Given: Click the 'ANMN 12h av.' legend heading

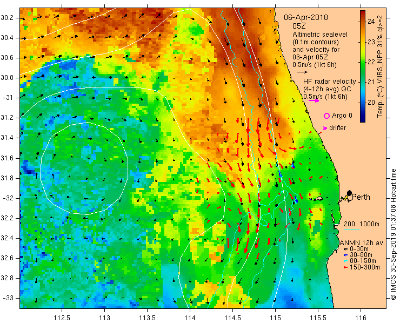Looking at the screenshot, I should (362, 243).
